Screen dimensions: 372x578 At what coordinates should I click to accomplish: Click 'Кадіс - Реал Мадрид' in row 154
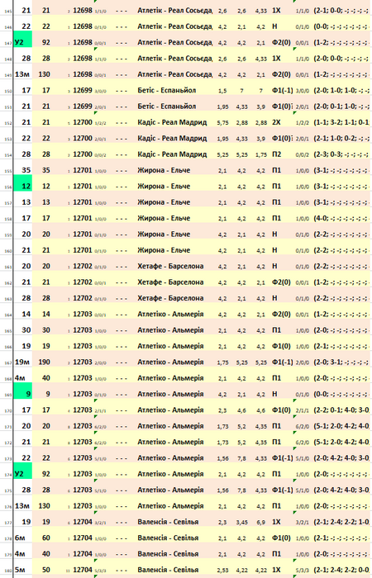click(x=172, y=154)
